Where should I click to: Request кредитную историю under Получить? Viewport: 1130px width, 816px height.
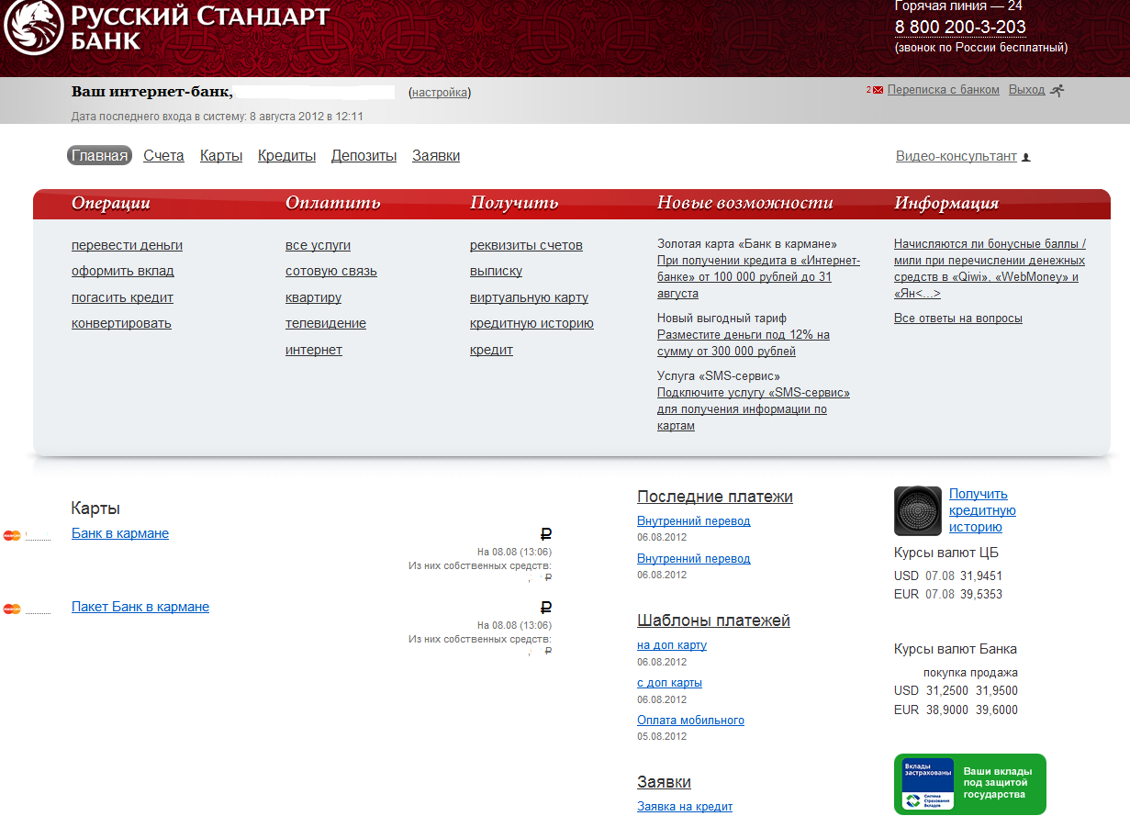(531, 323)
